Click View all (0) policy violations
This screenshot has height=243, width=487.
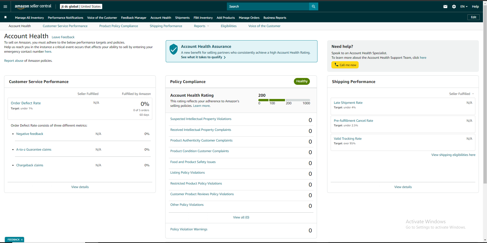click(241, 217)
